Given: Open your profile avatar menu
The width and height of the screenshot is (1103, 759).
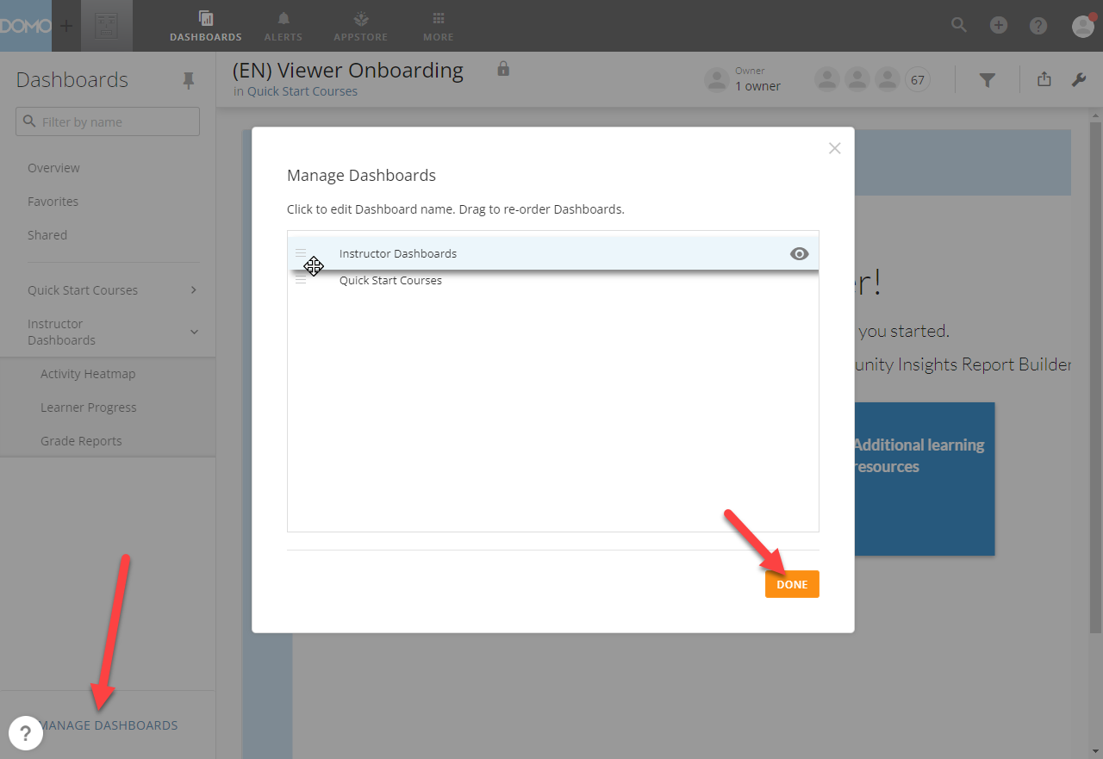Looking at the screenshot, I should click(x=1082, y=26).
